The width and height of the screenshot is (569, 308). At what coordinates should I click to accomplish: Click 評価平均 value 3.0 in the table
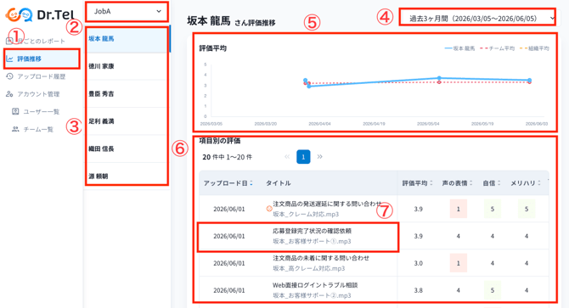click(x=419, y=263)
